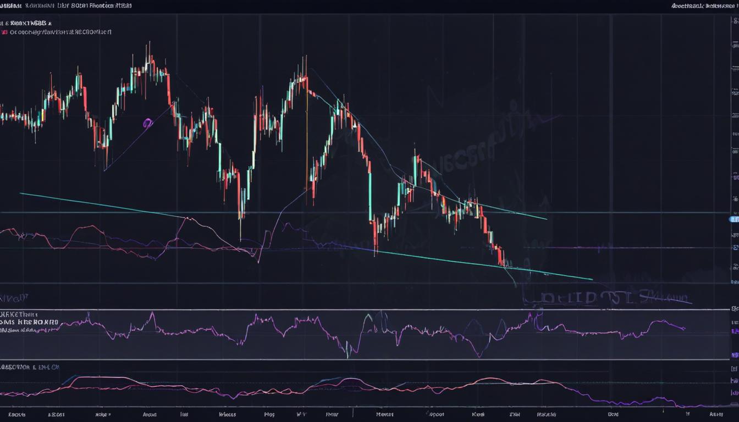The height and width of the screenshot is (422, 739).
Task: Open settings on the red indicator legend icon
Action: [x=4, y=32]
